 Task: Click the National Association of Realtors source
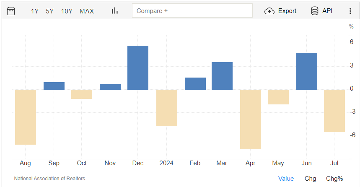click(x=49, y=179)
